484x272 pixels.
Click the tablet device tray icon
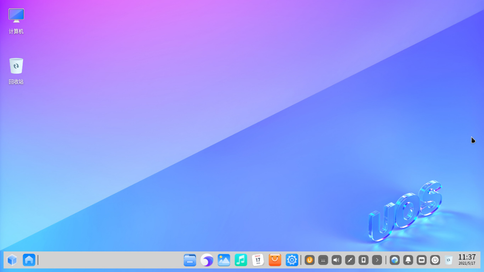[363, 260]
